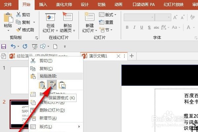The height and width of the screenshot is (132, 198).
Task: Click the font color A button
Action: [188, 27]
